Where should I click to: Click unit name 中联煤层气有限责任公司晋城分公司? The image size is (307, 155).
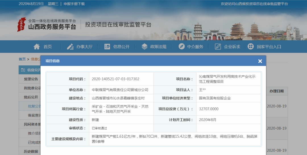pos(120,90)
